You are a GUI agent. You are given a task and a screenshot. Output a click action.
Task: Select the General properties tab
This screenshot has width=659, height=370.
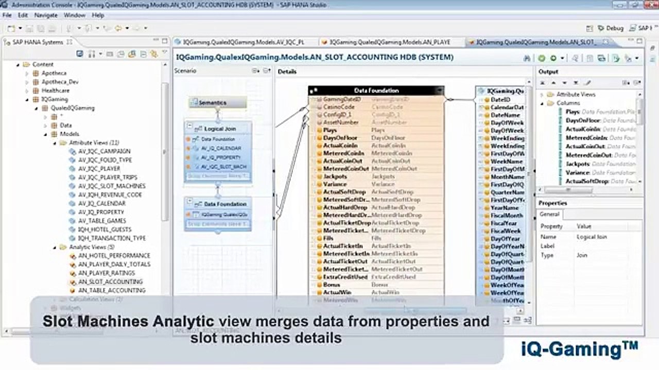click(x=550, y=215)
